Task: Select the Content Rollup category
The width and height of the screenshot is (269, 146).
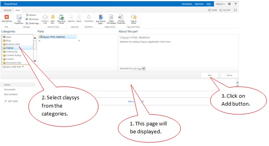Action: point(12,55)
